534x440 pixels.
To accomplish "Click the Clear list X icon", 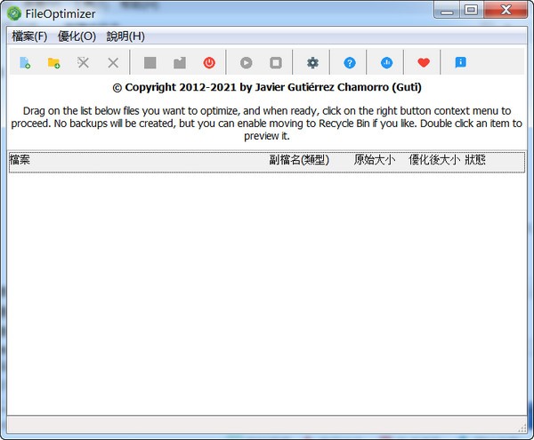I will click(113, 63).
